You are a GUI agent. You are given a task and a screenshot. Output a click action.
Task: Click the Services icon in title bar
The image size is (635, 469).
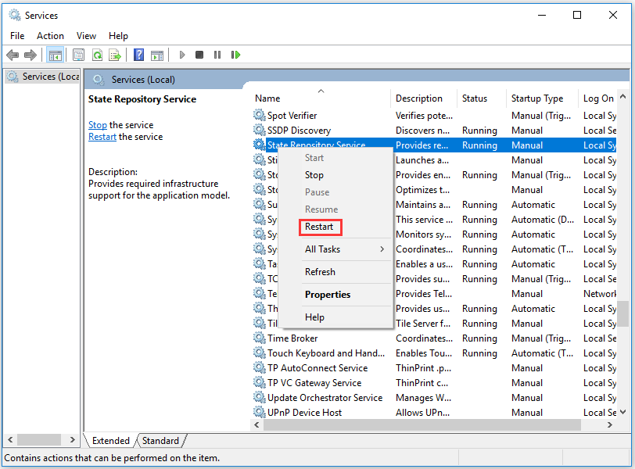(x=15, y=16)
